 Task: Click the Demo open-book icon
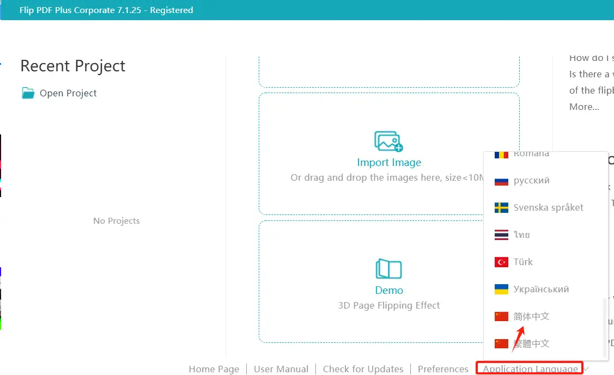click(388, 269)
